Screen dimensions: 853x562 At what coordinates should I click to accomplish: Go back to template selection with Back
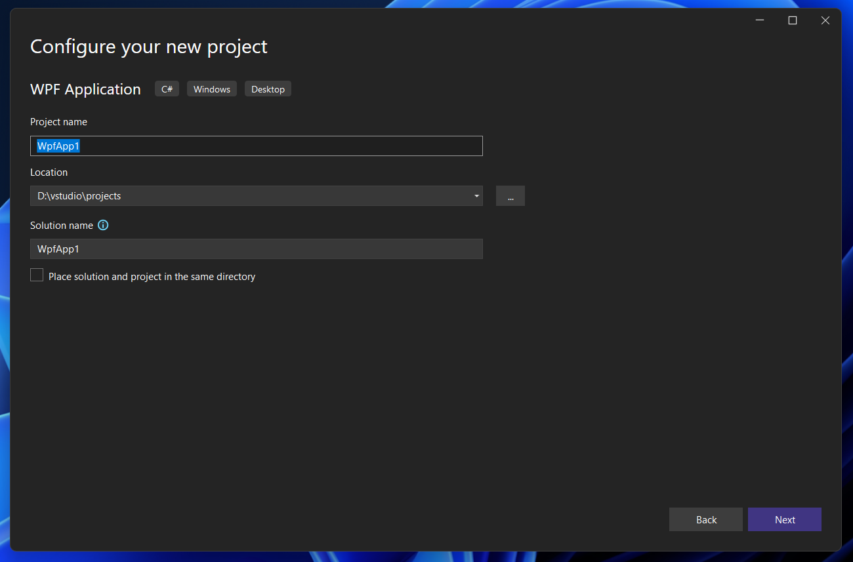pos(706,519)
